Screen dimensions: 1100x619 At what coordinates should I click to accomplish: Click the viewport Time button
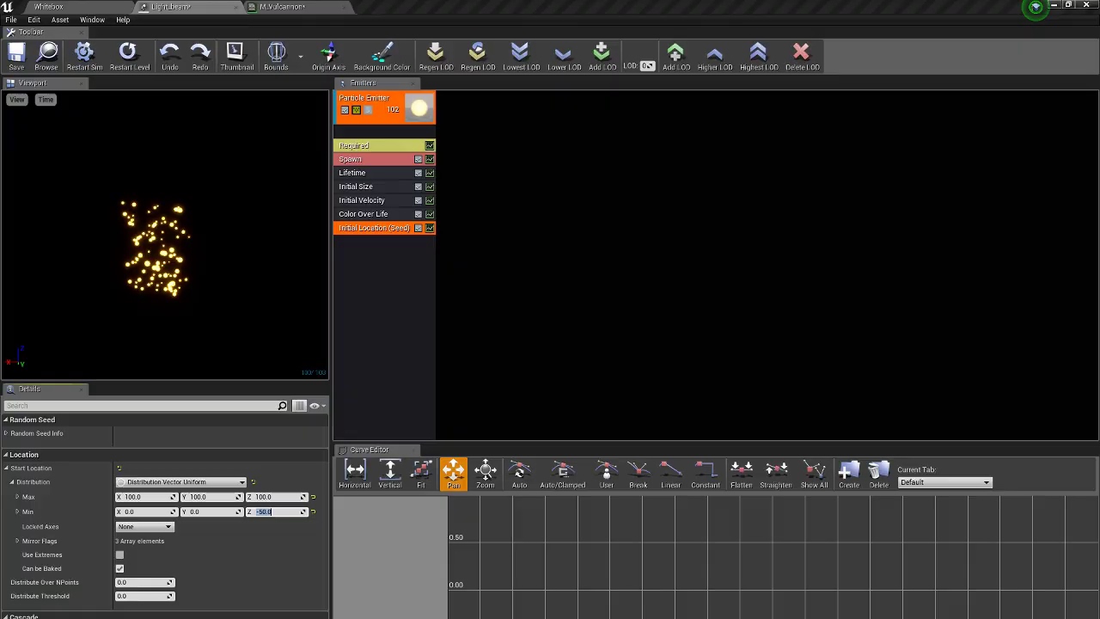tap(46, 100)
